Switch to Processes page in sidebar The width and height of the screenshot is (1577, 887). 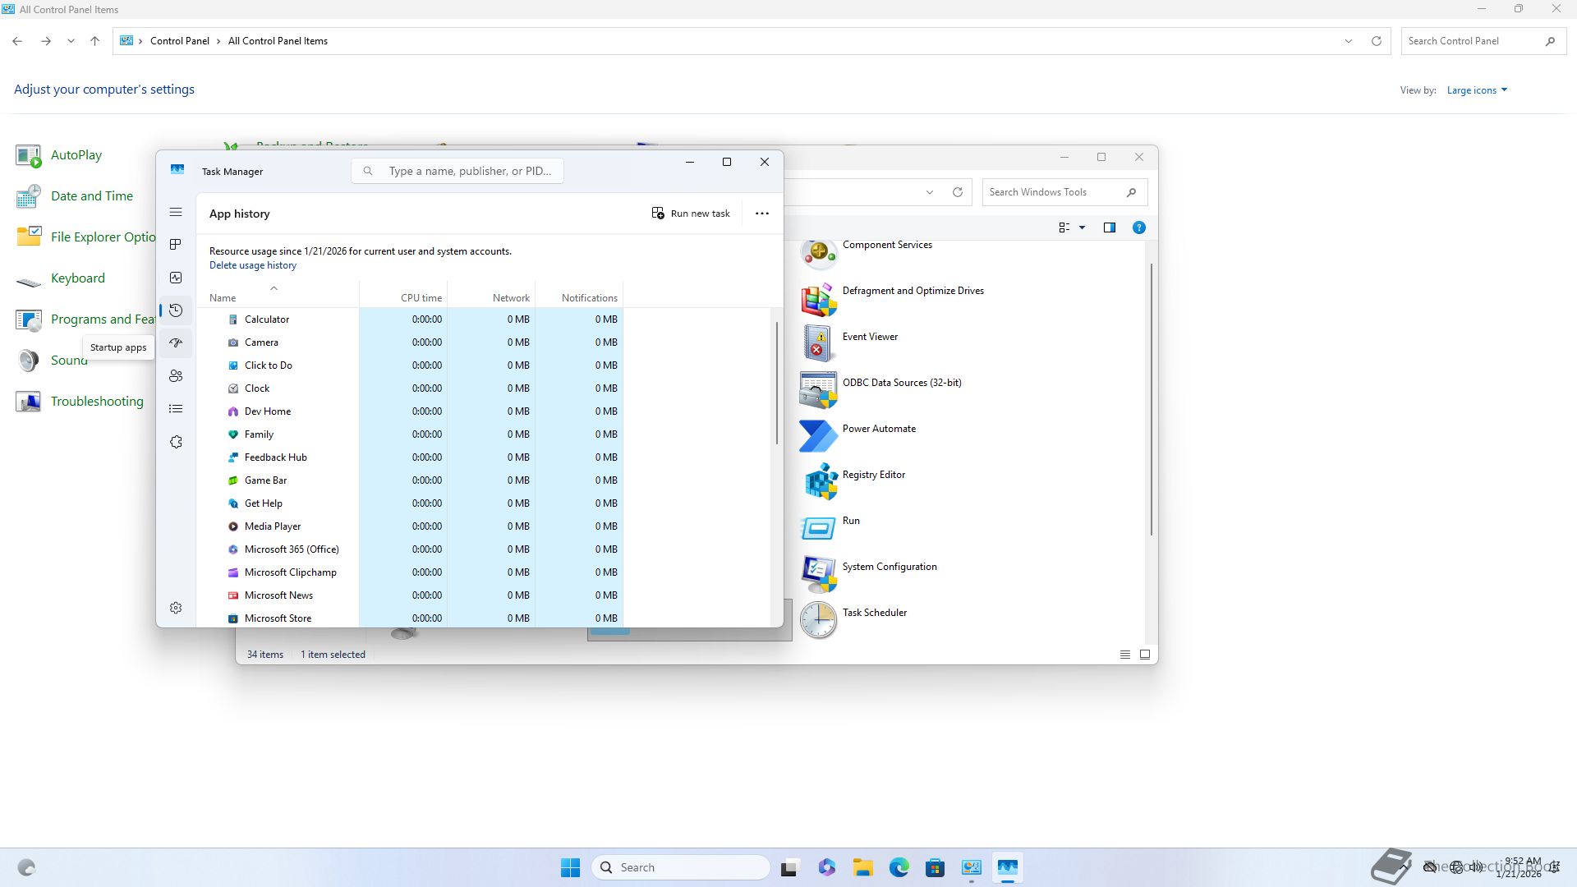pos(176,245)
